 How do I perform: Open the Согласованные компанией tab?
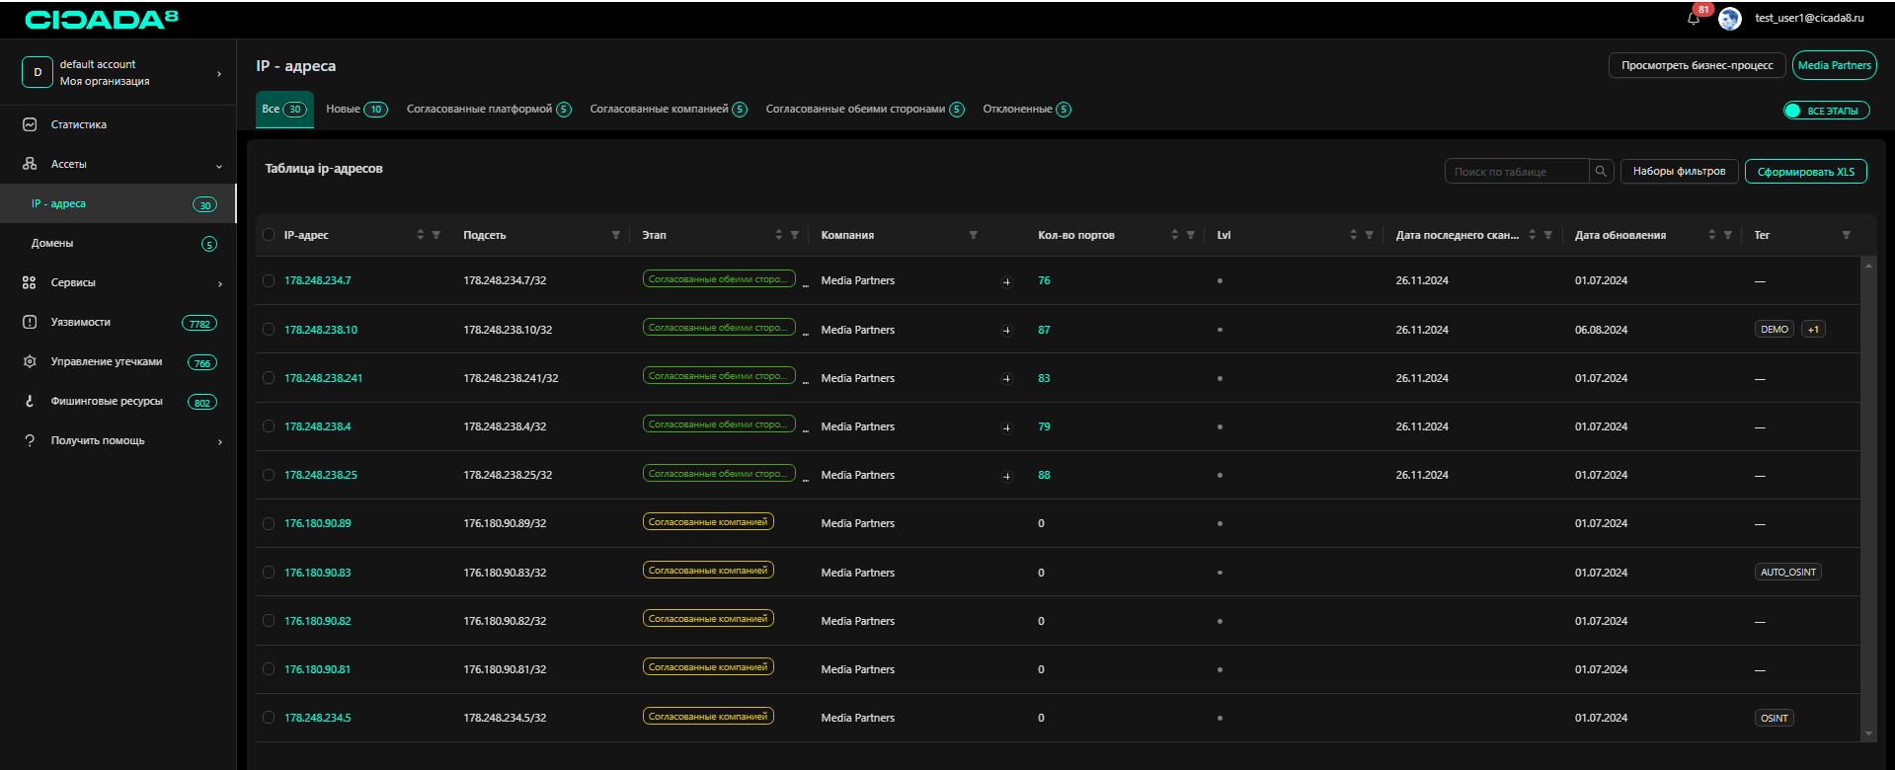(669, 109)
